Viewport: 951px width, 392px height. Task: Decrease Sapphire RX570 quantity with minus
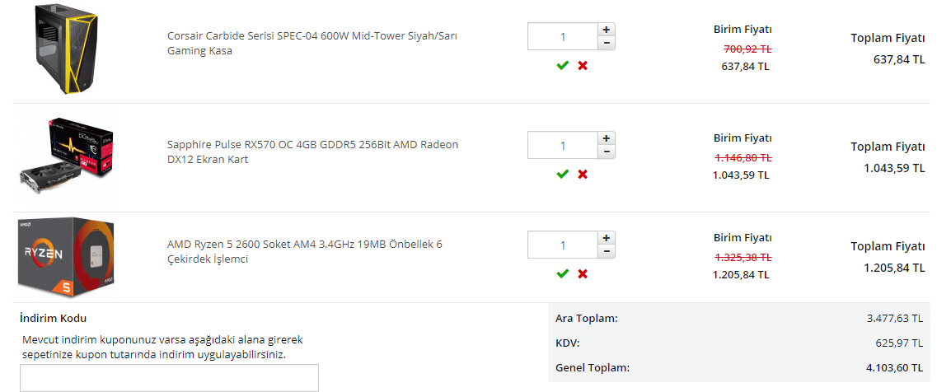tap(607, 152)
